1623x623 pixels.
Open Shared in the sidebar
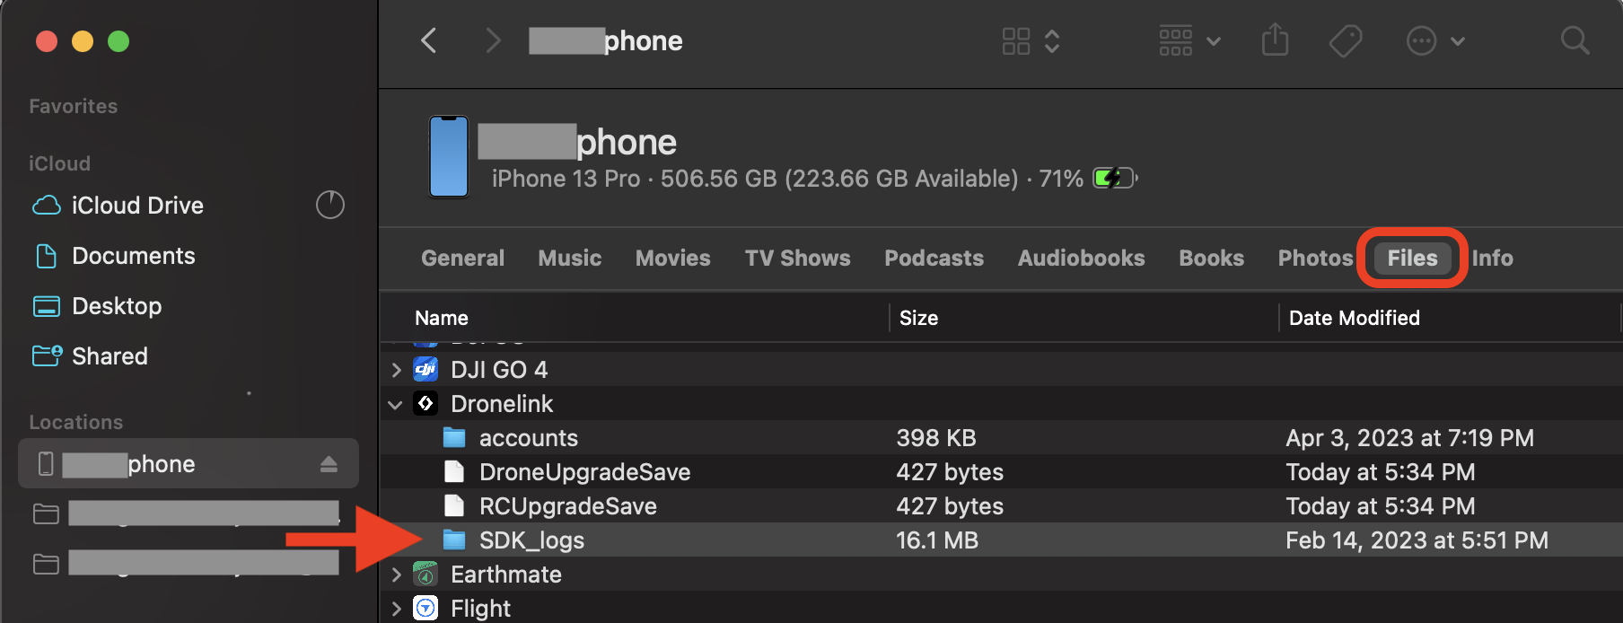(x=110, y=356)
